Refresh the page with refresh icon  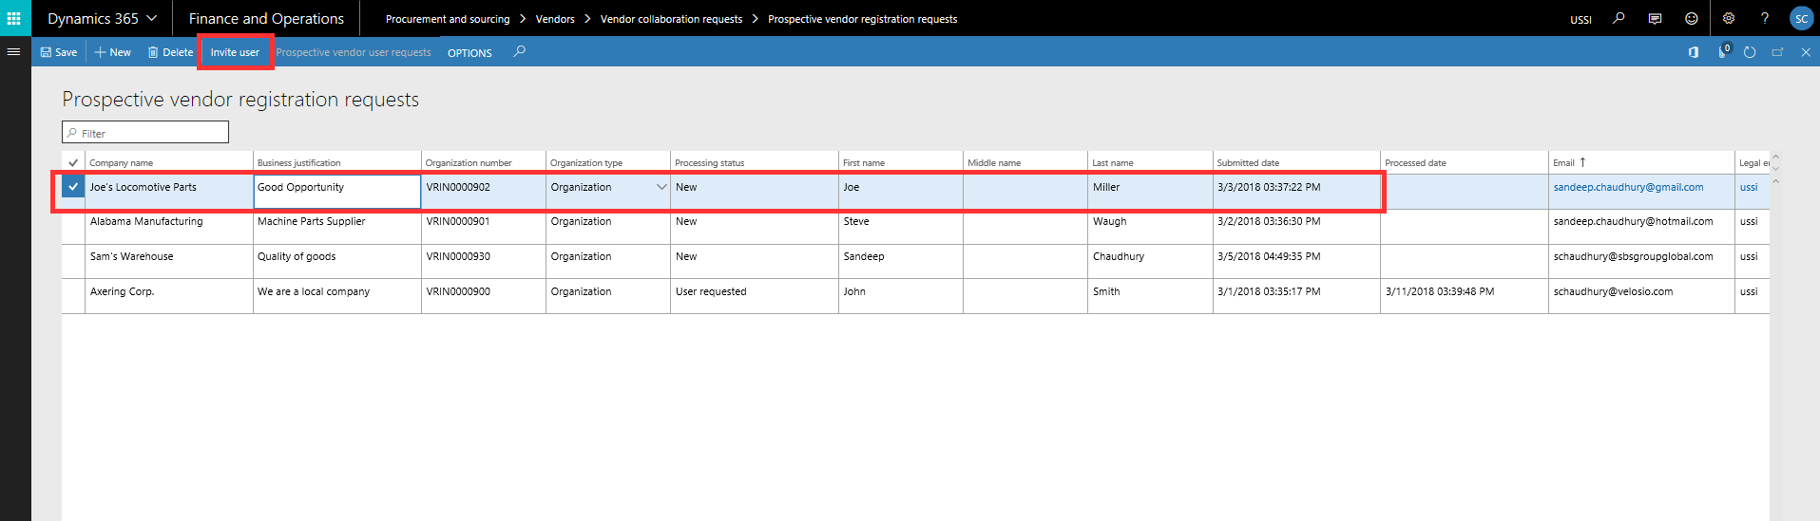coord(1750,52)
